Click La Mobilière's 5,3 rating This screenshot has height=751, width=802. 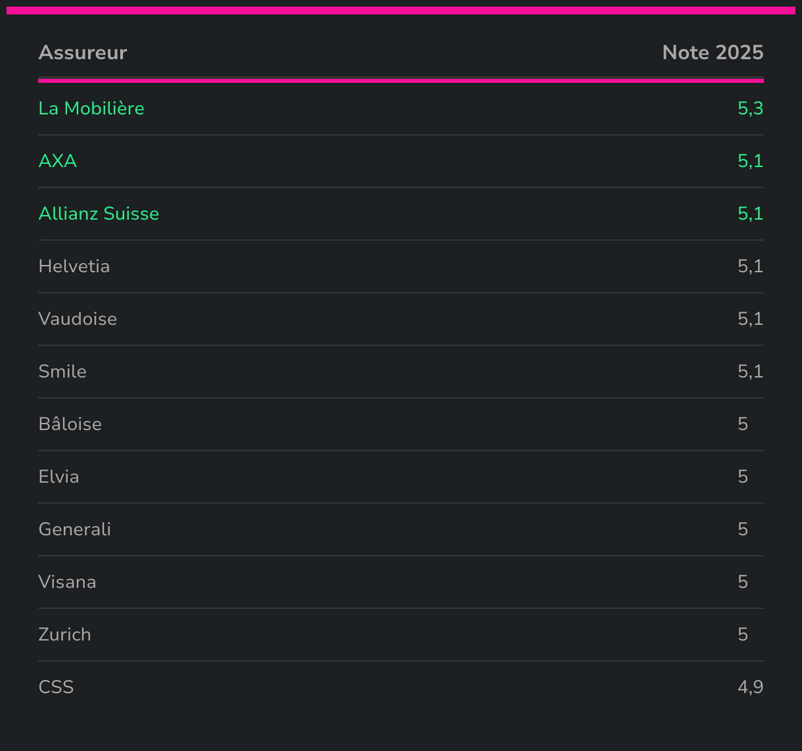750,109
